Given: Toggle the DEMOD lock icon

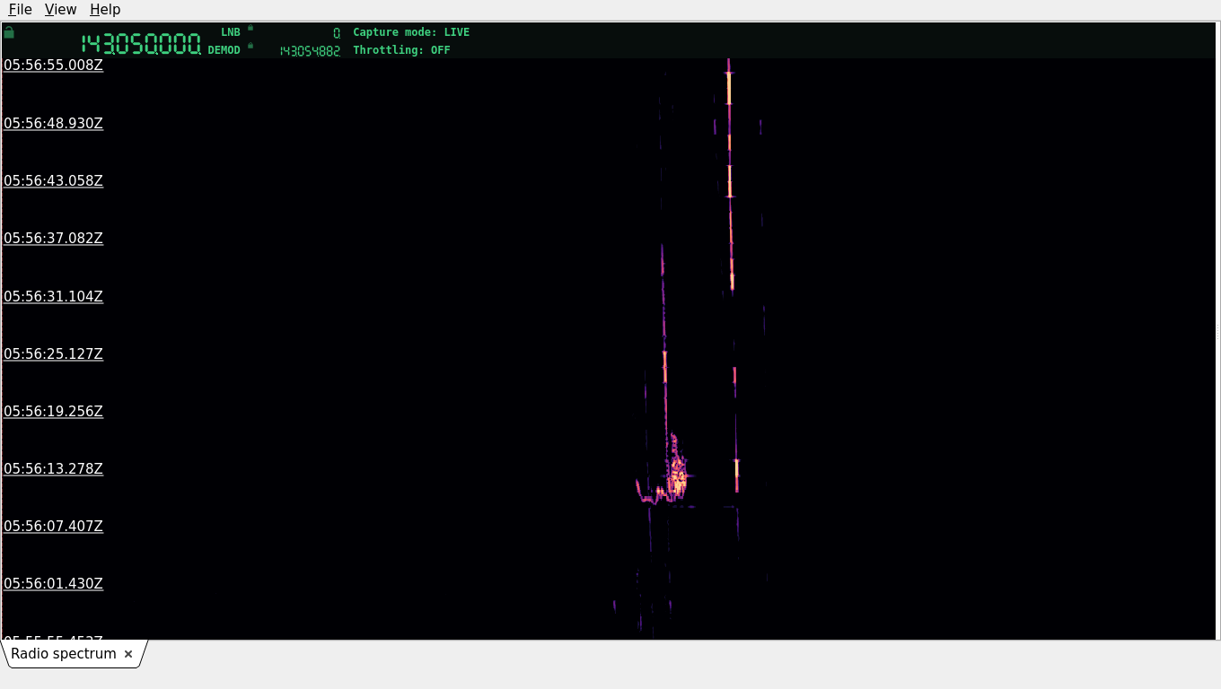Looking at the screenshot, I should [x=250, y=45].
